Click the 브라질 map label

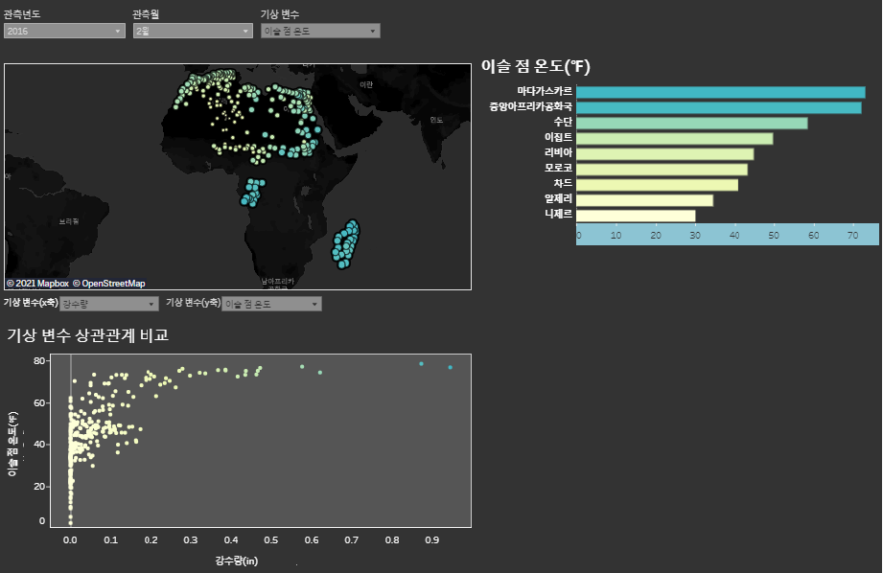coord(69,221)
